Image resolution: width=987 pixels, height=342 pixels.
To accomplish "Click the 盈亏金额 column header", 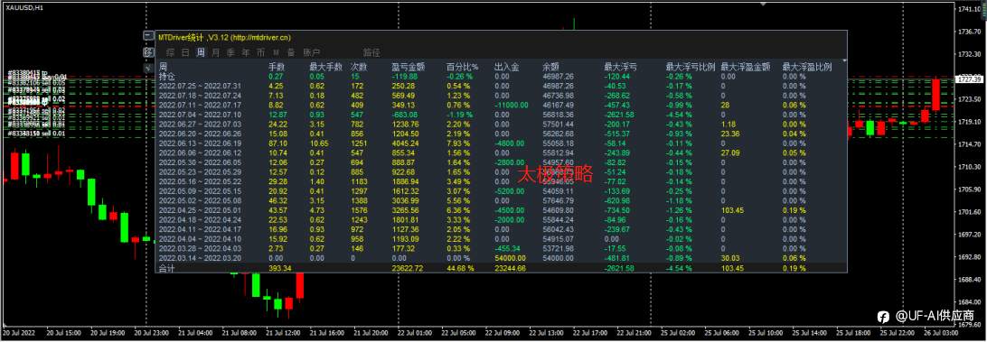I will tap(408, 66).
